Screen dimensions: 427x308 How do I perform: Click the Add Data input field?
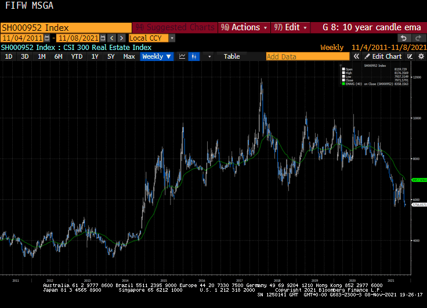pos(307,56)
